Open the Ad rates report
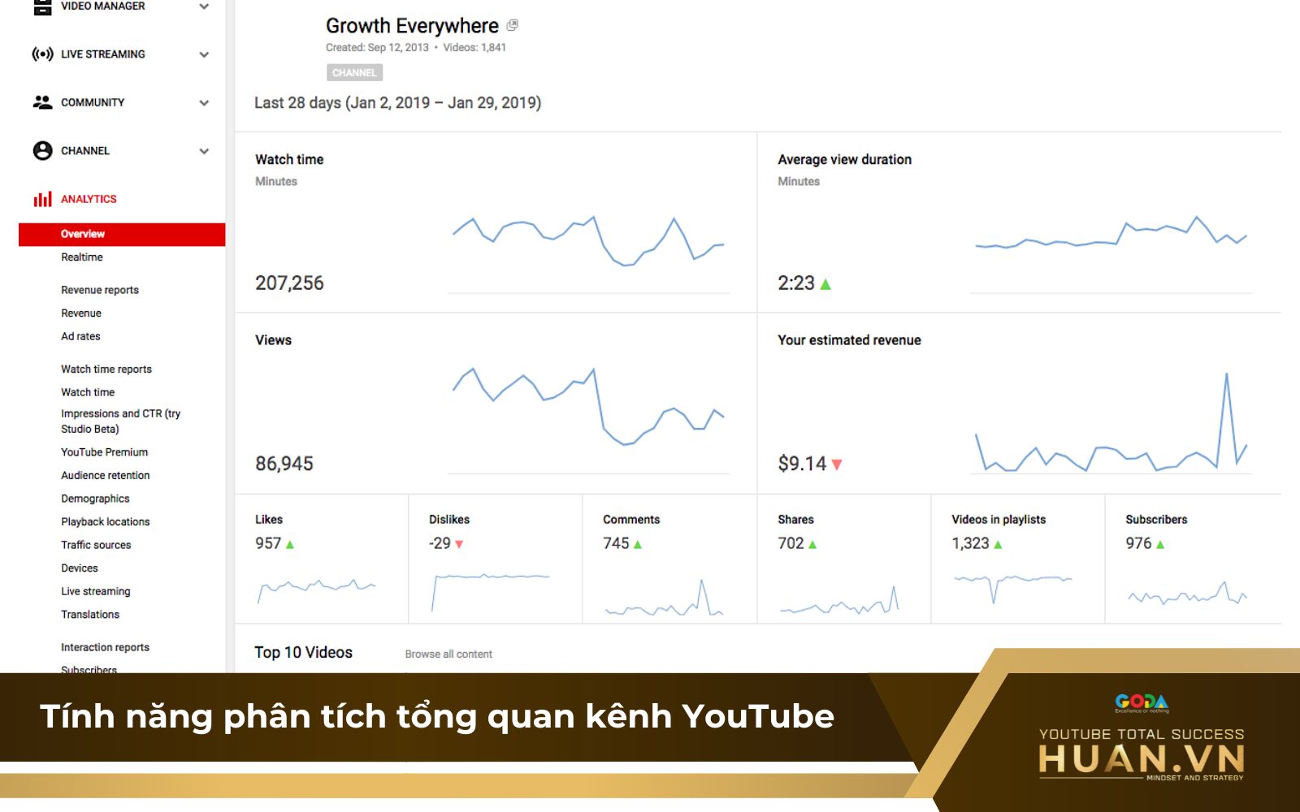The image size is (1300, 812). point(80,336)
